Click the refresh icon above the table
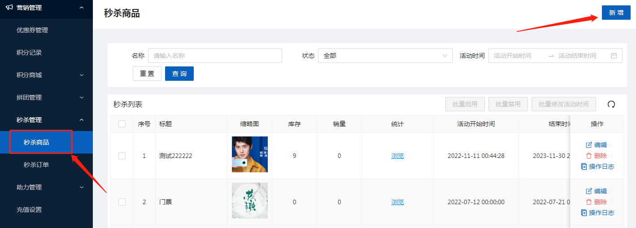The height and width of the screenshot is (228, 636). pos(611,104)
